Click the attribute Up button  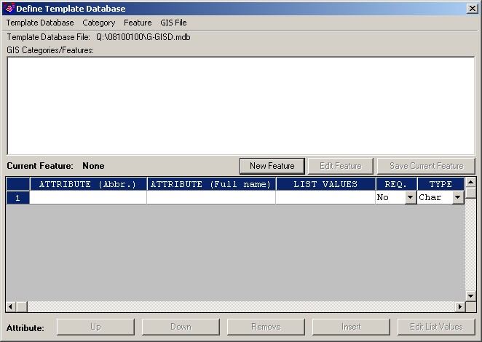(x=95, y=327)
